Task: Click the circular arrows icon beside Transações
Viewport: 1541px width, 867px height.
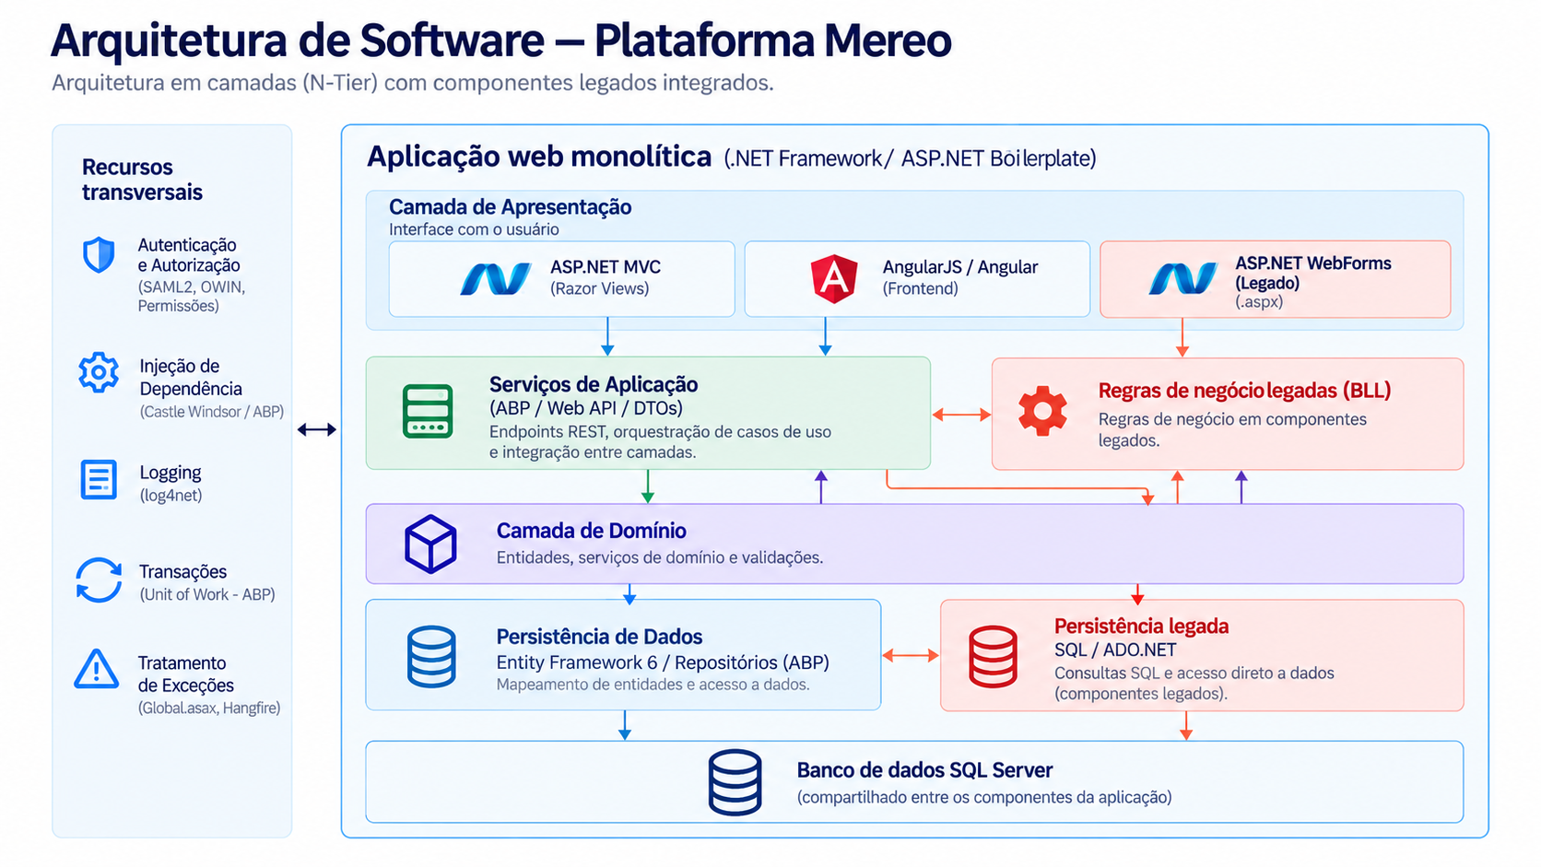Action: click(99, 580)
